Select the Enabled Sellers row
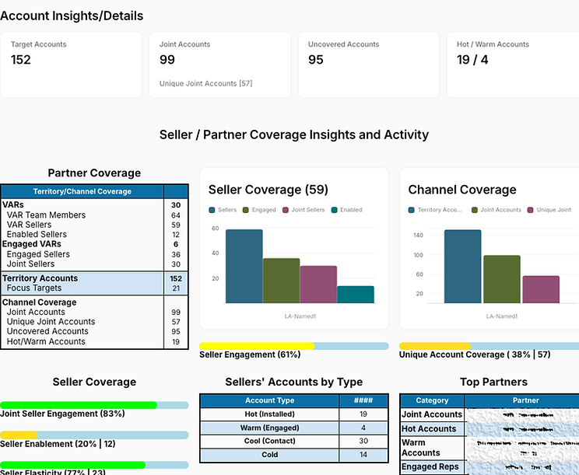 click(94, 234)
